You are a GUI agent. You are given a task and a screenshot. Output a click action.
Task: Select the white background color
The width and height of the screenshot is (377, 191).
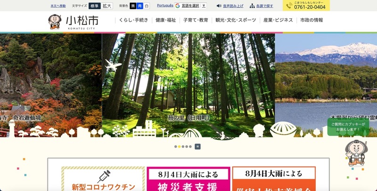point(147,6)
